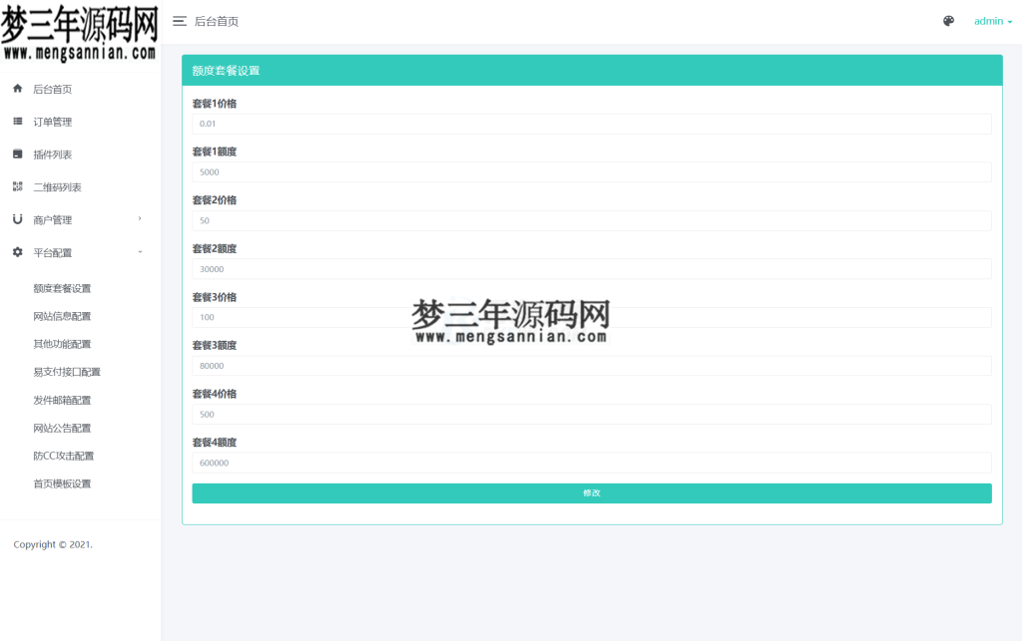Collapse the 平台配置 submenu arrow
Image resolution: width=1022 pixels, height=641 pixels.
(x=140, y=252)
